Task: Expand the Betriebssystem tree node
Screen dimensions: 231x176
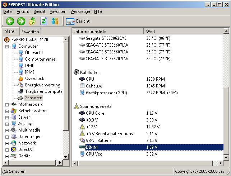Action: click(x=7, y=111)
